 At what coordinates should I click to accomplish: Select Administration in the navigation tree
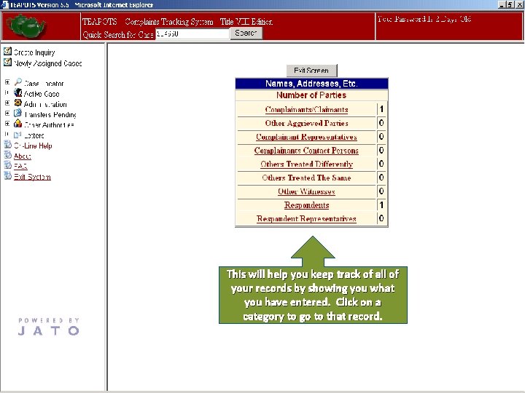(x=45, y=104)
